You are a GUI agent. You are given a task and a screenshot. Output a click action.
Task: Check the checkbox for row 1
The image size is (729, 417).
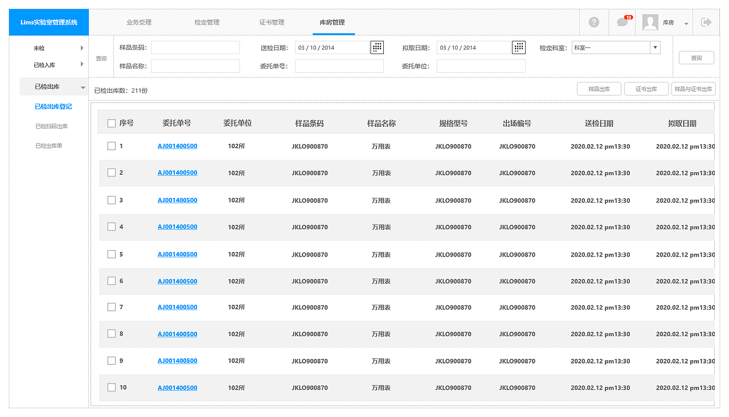click(x=112, y=146)
